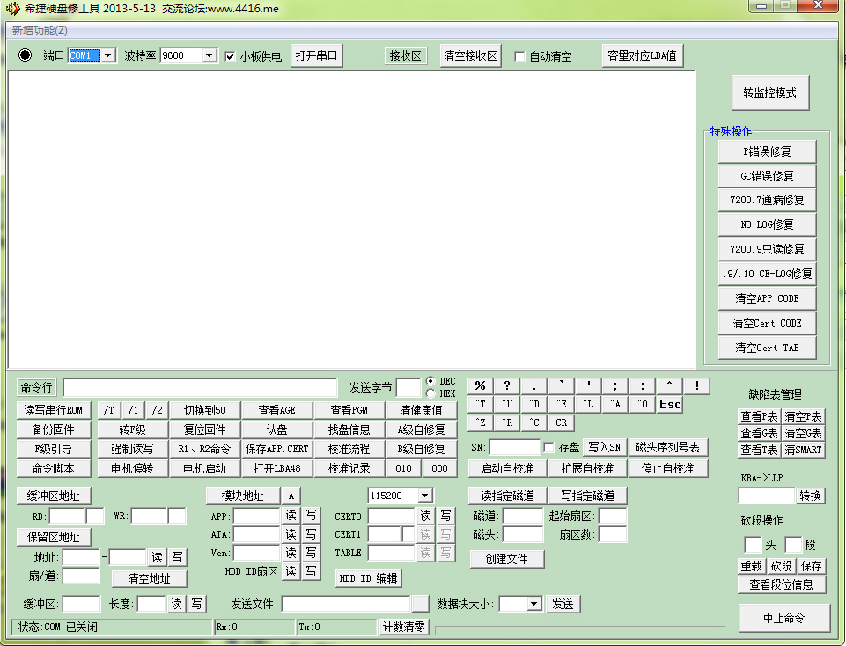Click the 发送字节 input box

408,388
